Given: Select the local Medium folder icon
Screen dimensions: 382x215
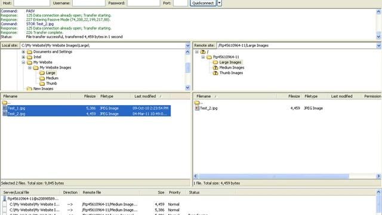Looking at the screenshot, I should [42, 78].
